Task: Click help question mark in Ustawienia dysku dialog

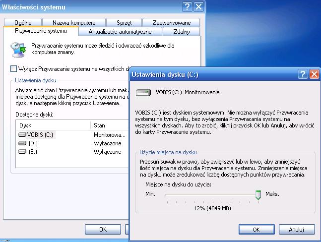Action: 303,74
